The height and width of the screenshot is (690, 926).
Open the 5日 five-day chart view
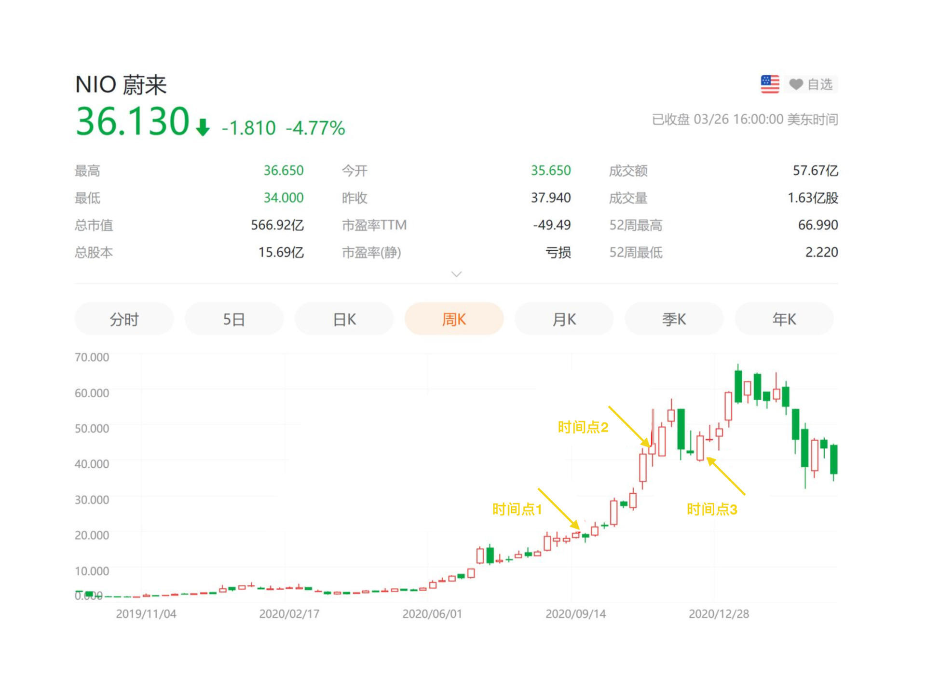coord(233,319)
